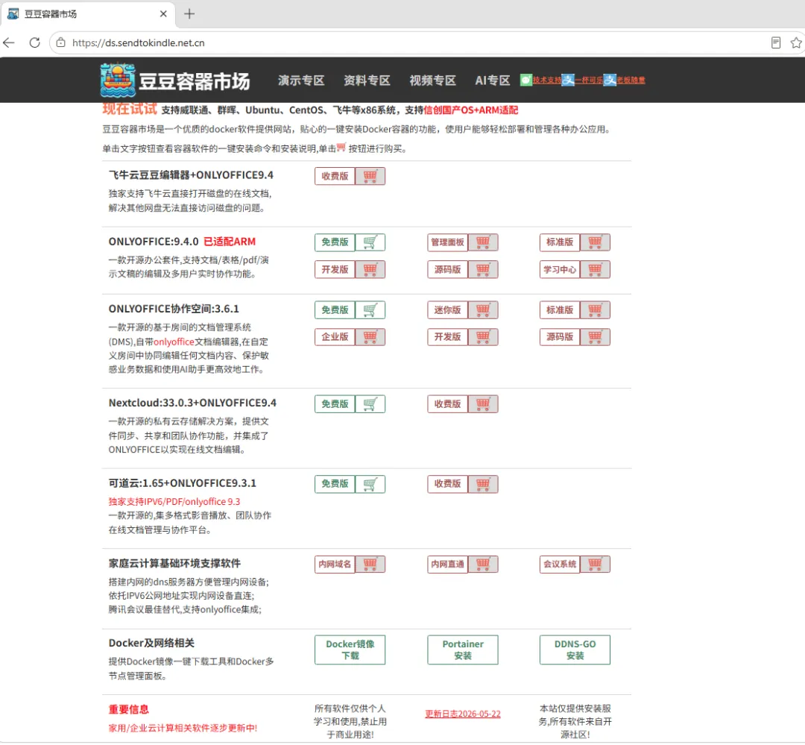The image size is (805, 745).
Task: Click cart icon beside 协作空间 标准版
Action: point(595,310)
